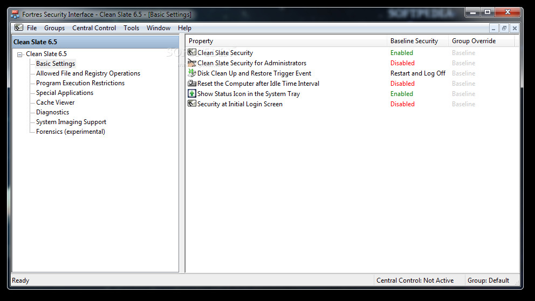This screenshot has width=535, height=301.
Task: Click the Show Status Icon in Tray icon
Action: pyautogui.click(x=192, y=93)
